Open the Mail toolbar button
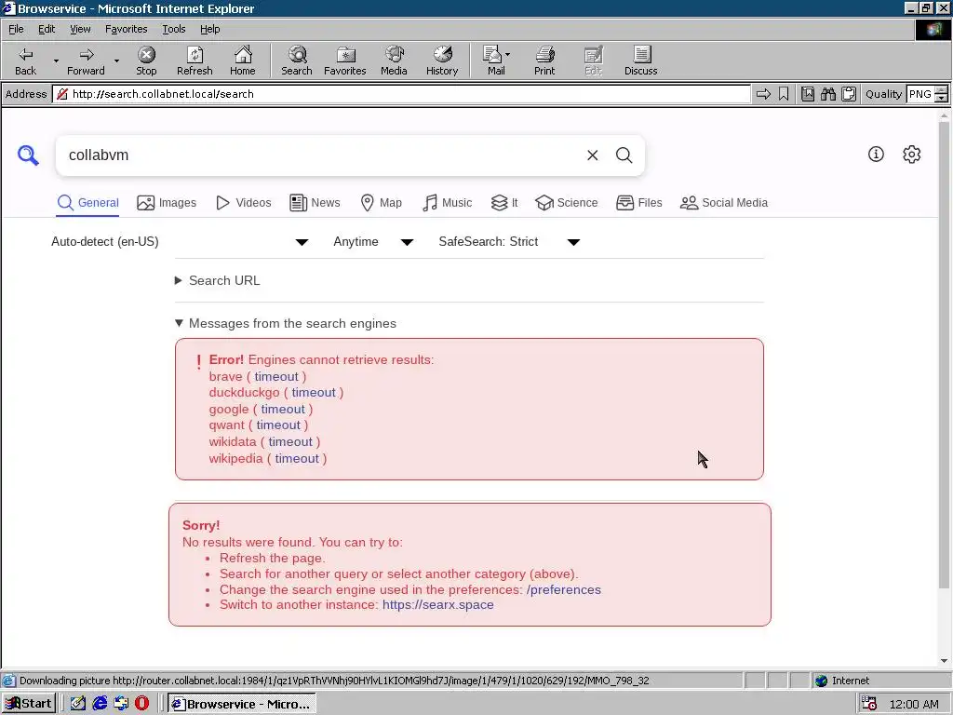Screen dimensions: 953x715 [496, 61]
